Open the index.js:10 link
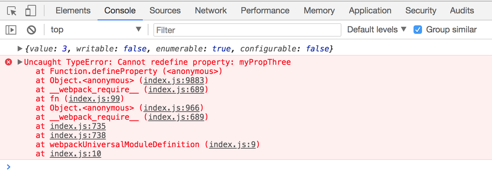Viewport: 492px width, 181px height. [x=76, y=154]
